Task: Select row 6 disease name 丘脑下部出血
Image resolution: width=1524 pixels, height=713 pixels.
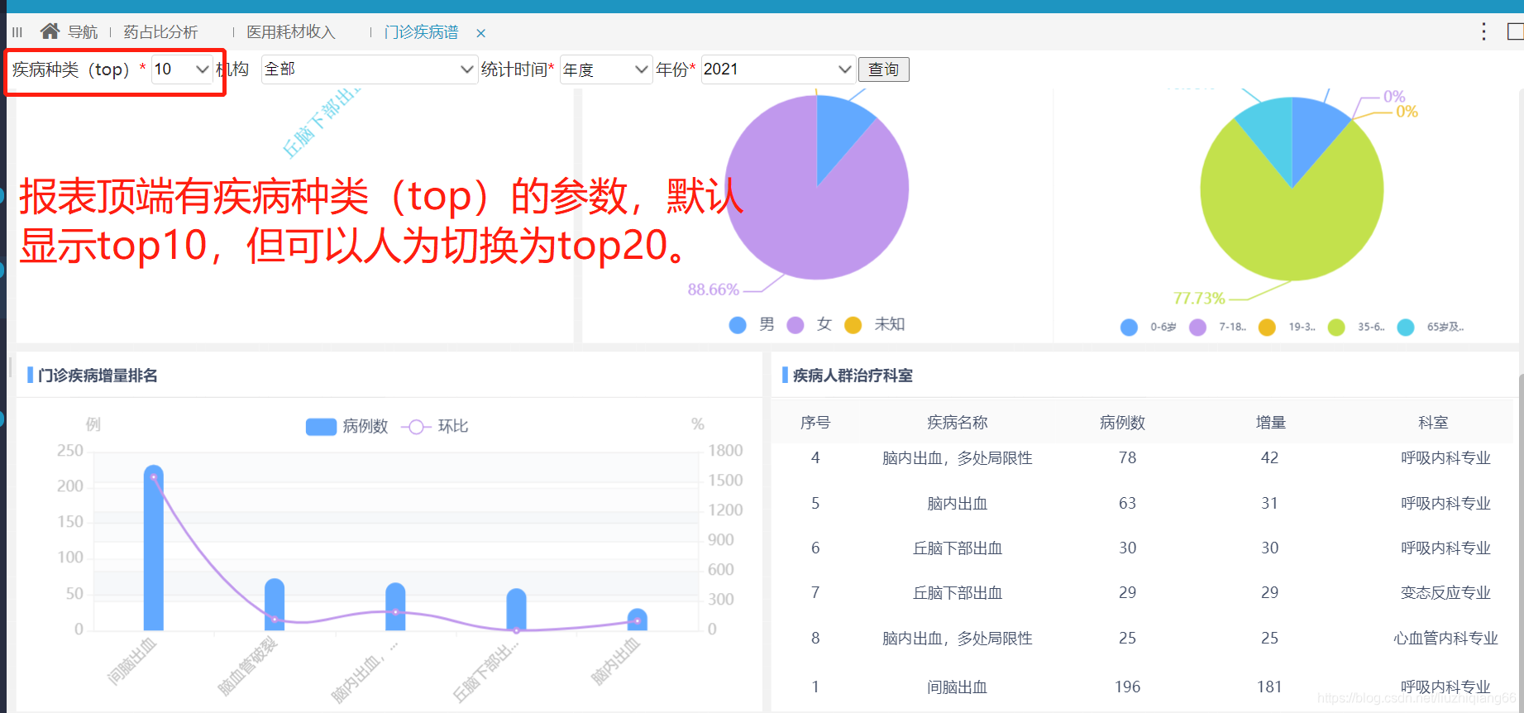Action: (958, 548)
